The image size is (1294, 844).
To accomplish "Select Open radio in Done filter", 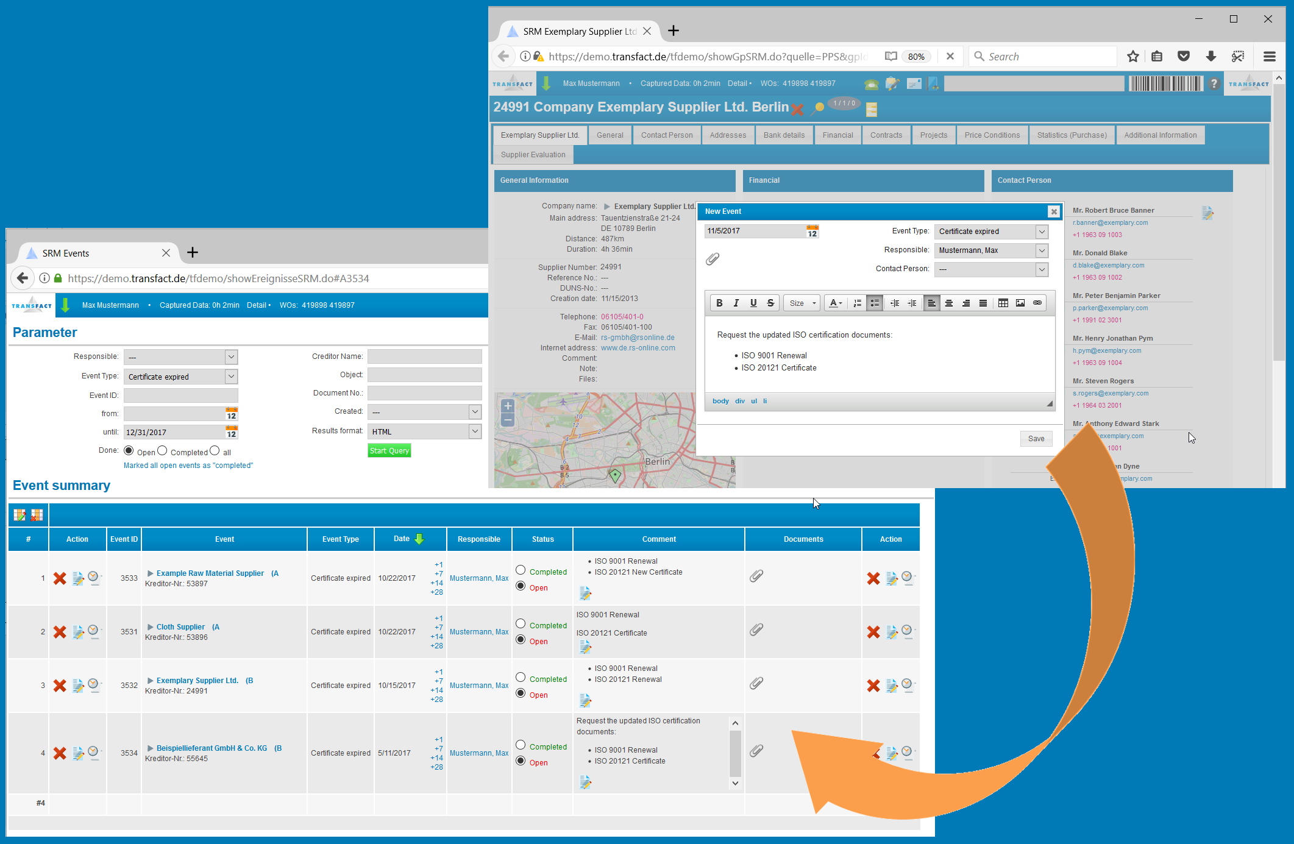I will pos(129,450).
